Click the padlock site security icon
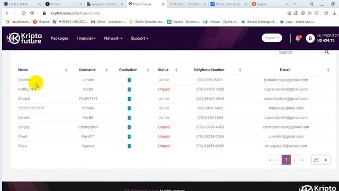Screen dimensions: 339x191 (44, 13)
